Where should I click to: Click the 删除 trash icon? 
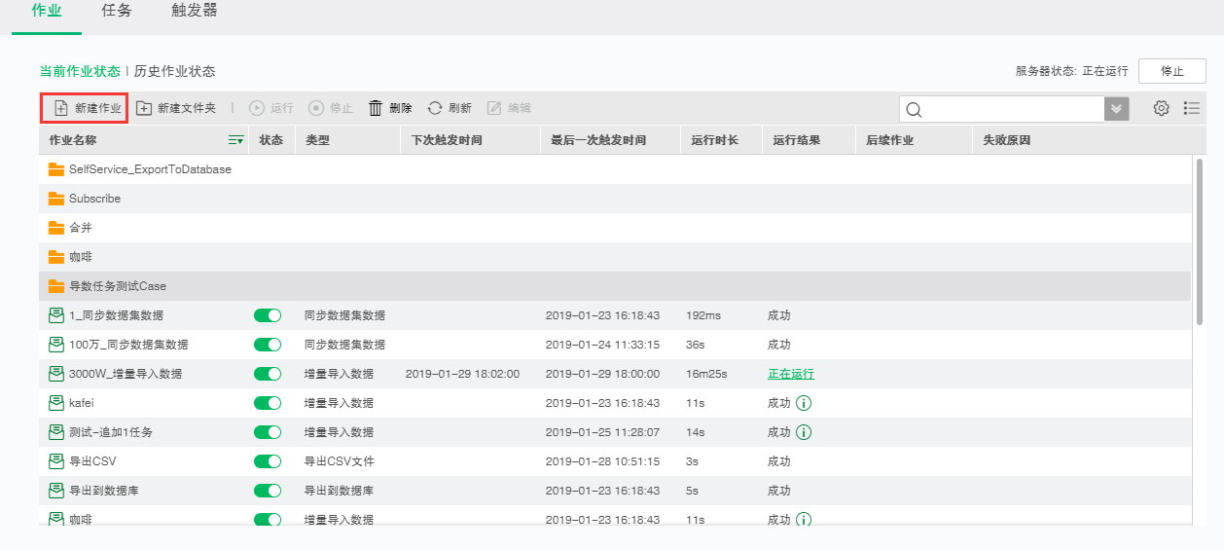click(376, 108)
